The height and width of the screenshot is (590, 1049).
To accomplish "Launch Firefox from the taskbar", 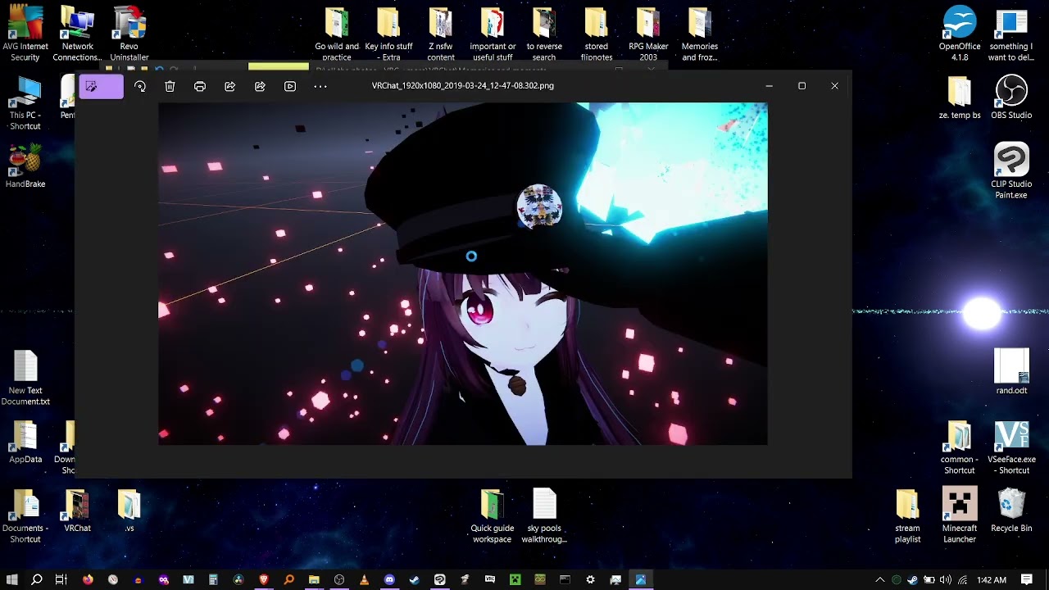I will click(x=88, y=580).
